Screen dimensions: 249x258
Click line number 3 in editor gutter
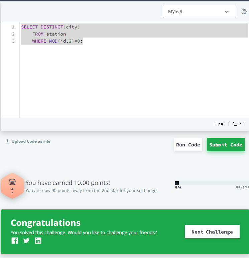click(13, 41)
